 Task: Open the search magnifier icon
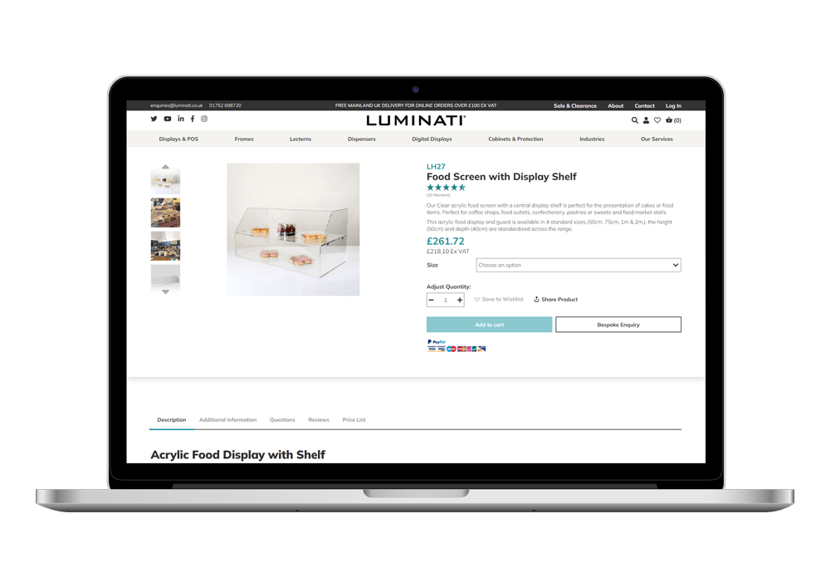click(635, 120)
